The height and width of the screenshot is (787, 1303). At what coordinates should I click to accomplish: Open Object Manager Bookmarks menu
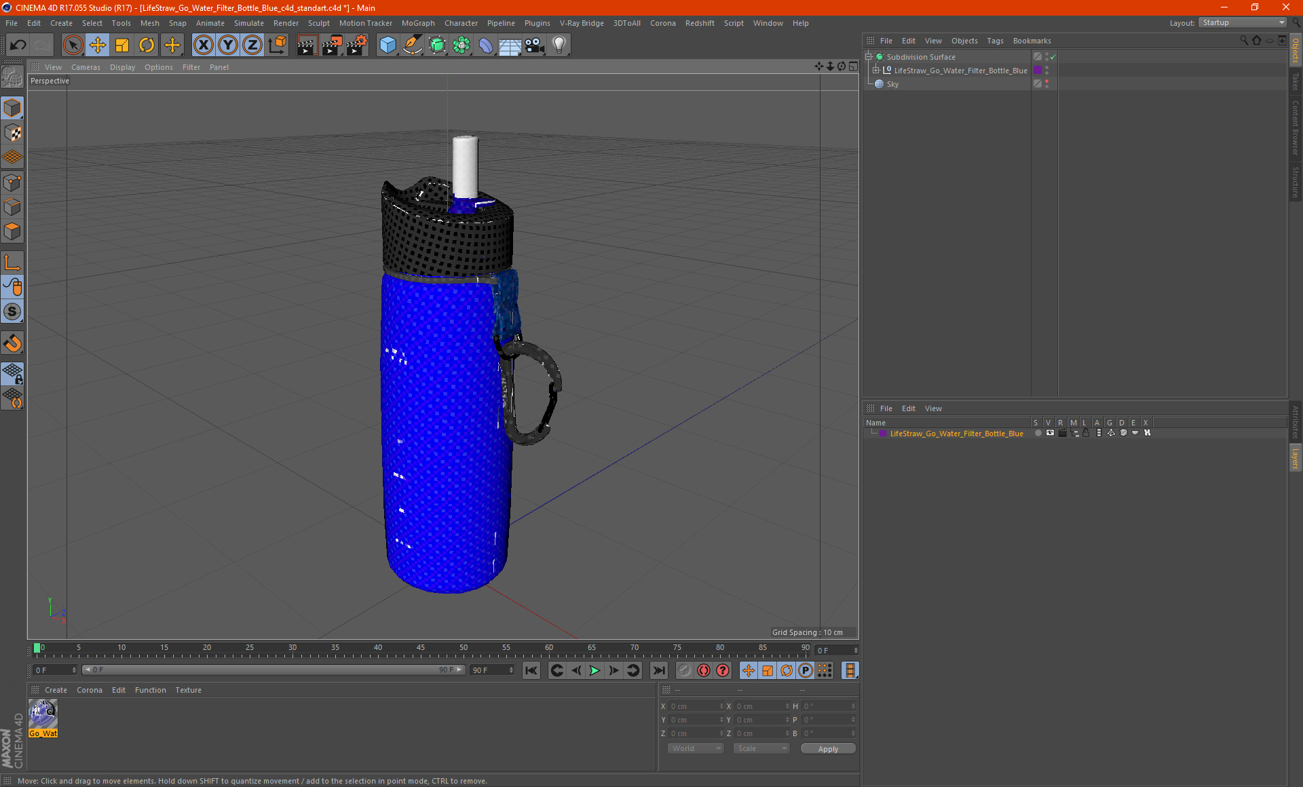(1032, 41)
